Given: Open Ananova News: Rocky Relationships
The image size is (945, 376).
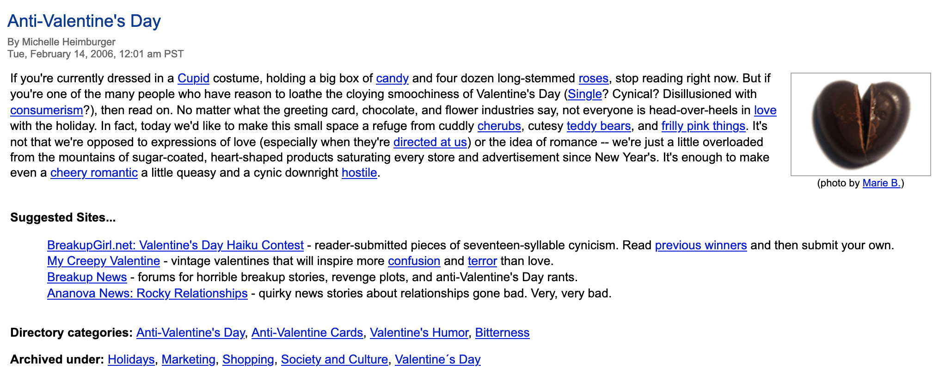Looking at the screenshot, I should coord(147,293).
